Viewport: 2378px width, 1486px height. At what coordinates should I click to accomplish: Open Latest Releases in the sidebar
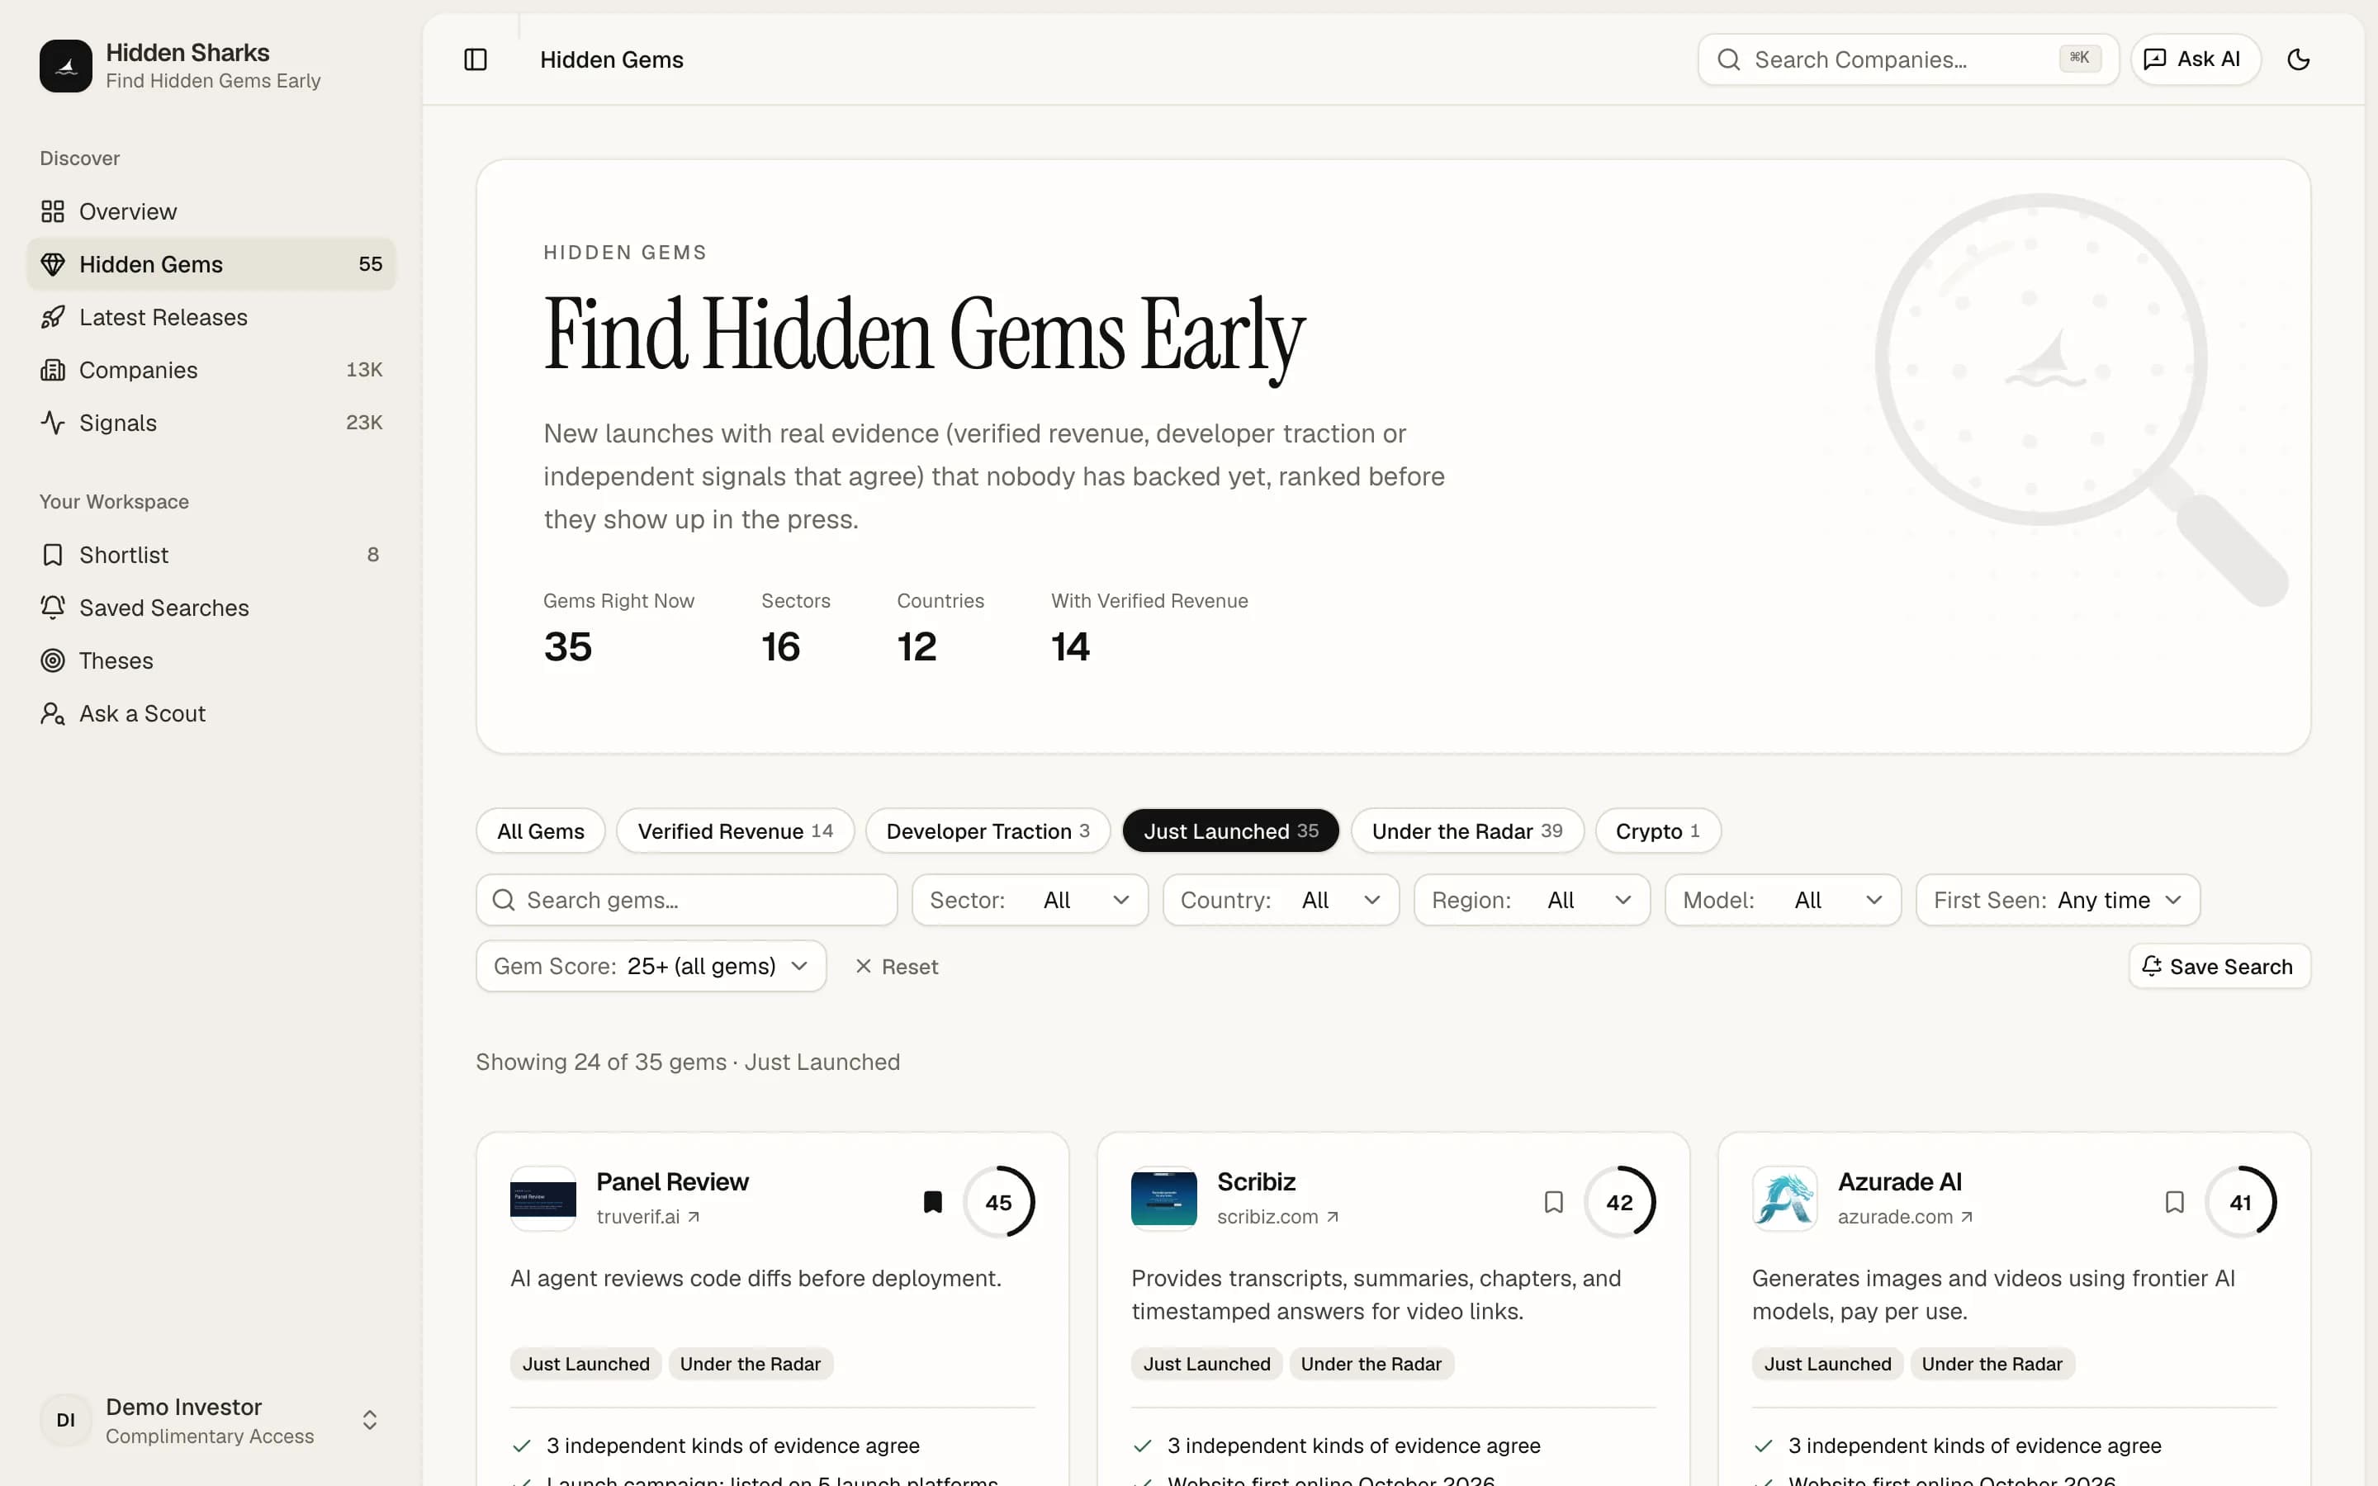(x=211, y=318)
